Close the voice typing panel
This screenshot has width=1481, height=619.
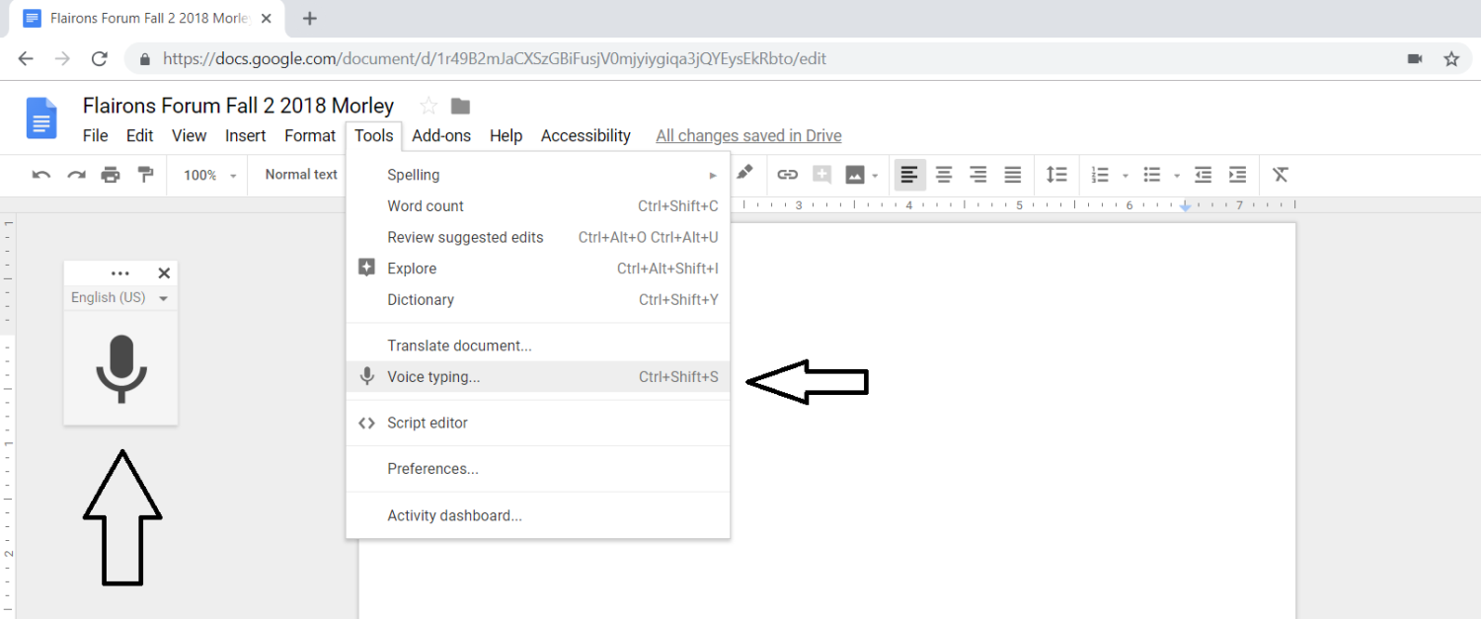pos(165,273)
